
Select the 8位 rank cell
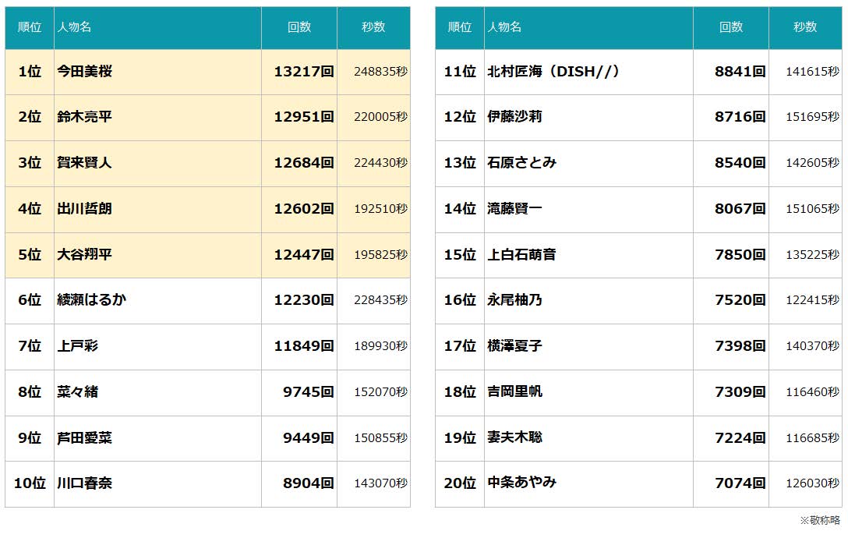click(x=30, y=392)
